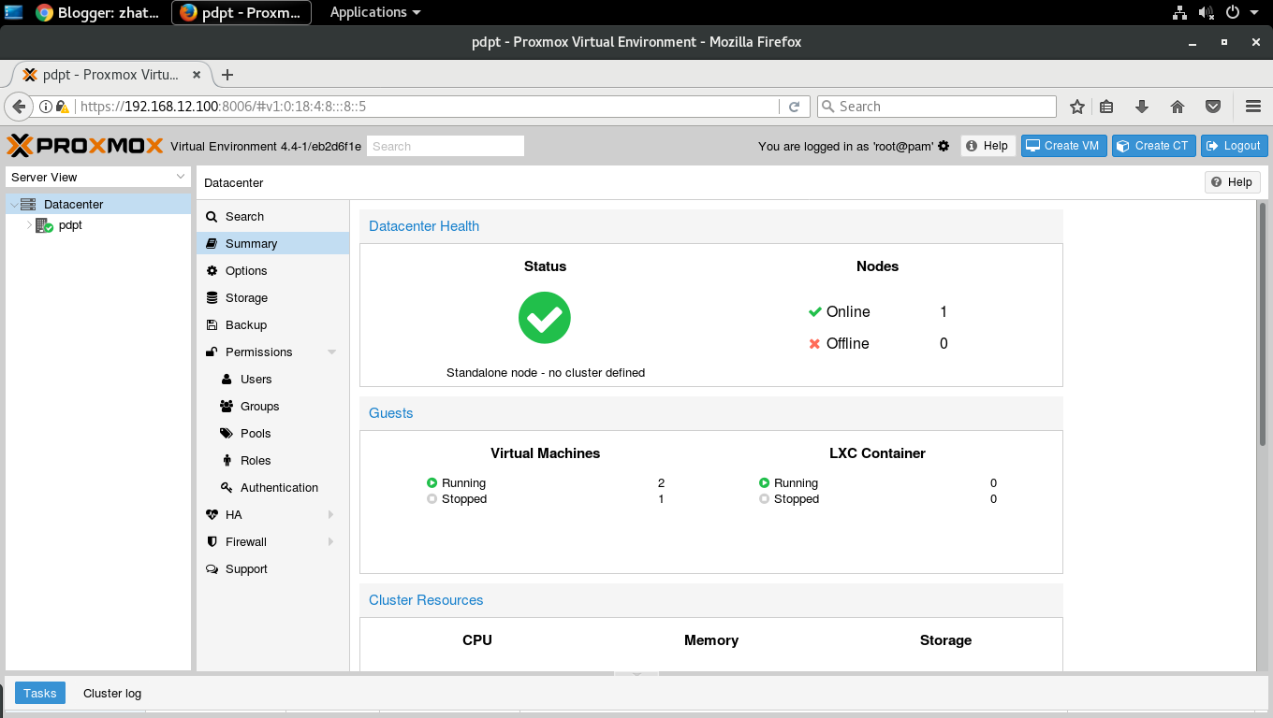Open the Firewall menu item
This screenshot has height=718, width=1273.
(x=272, y=542)
